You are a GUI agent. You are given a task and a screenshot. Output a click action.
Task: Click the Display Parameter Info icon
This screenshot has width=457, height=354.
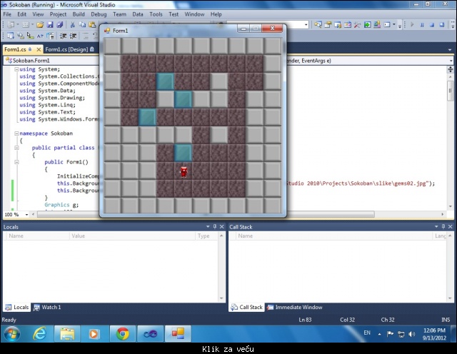(x=21, y=36)
